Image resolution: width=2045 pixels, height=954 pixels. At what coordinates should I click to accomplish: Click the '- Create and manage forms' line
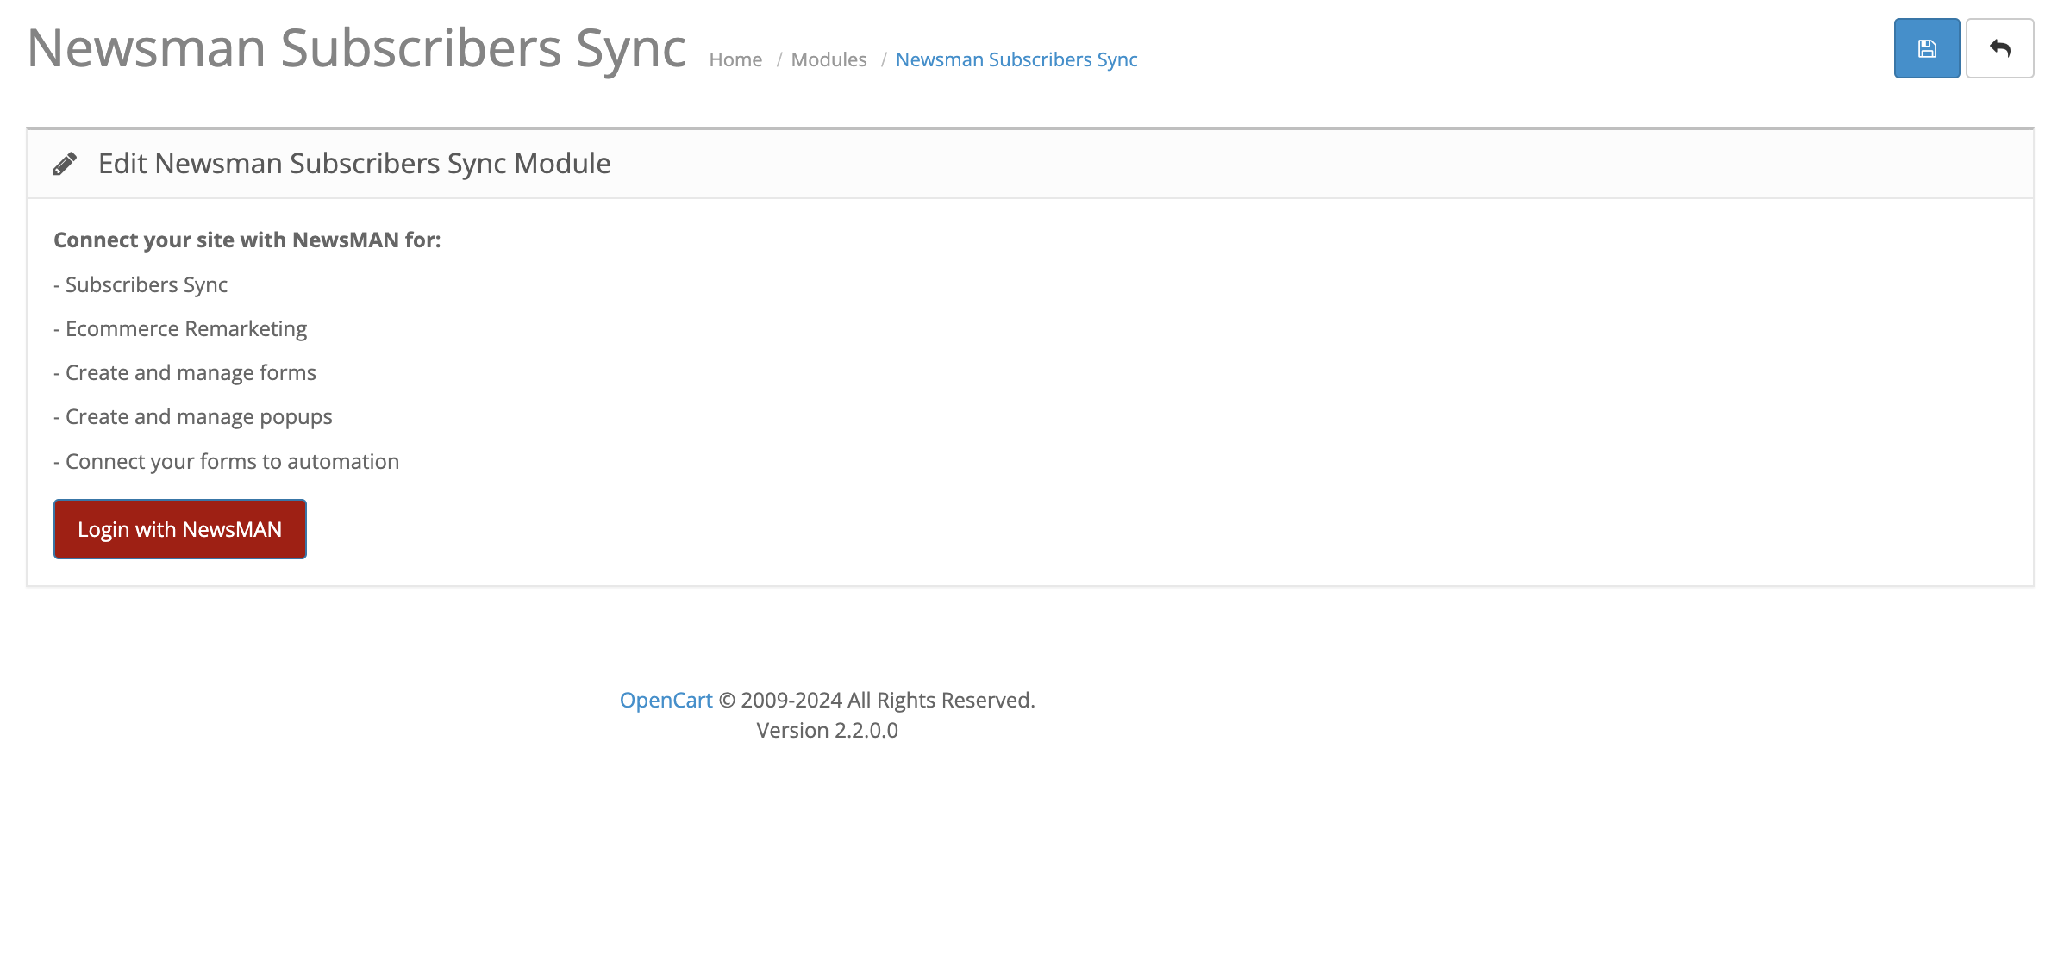click(184, 372)
